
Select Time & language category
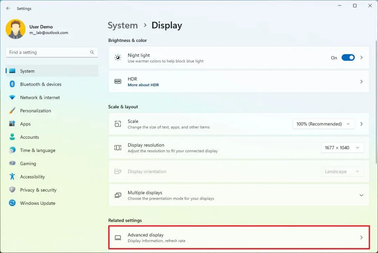click(x=52, y=150)
